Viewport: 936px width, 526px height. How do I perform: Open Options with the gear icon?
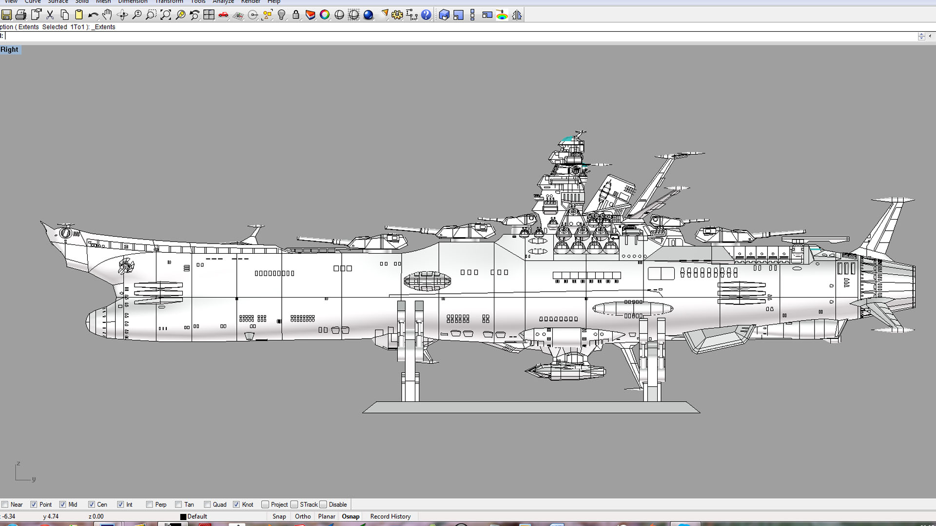[x=397, y=15]
